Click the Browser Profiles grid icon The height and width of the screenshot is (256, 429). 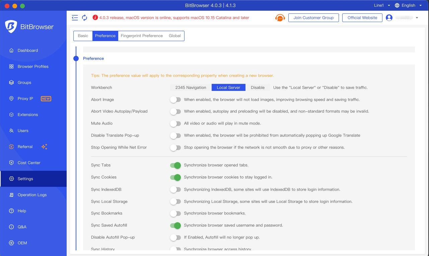coord(11,67)
